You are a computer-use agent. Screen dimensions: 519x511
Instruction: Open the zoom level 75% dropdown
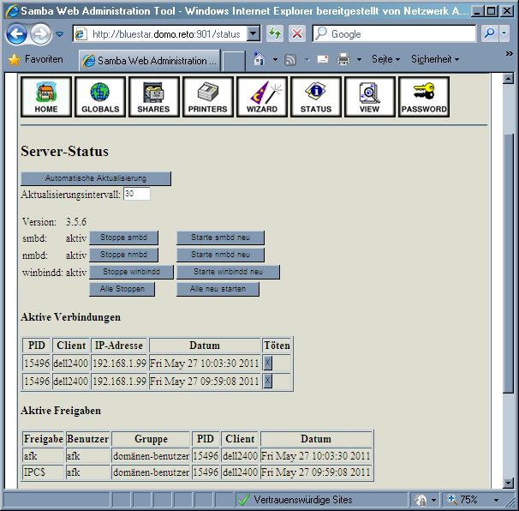point(496,499)
